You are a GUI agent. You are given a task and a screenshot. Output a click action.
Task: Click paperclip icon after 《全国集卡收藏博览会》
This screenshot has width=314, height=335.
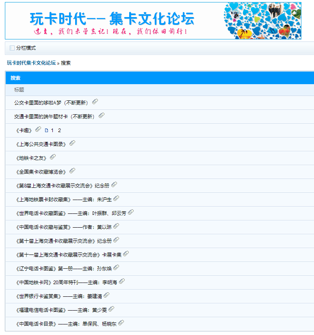pos(72,171)
